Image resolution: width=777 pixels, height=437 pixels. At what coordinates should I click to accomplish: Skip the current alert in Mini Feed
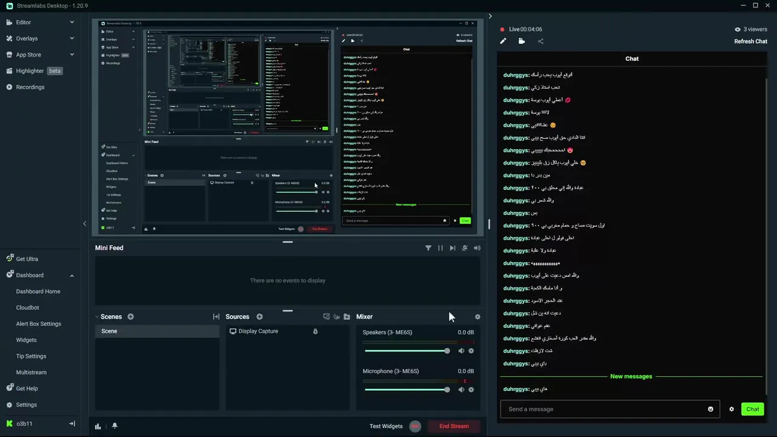click(x=452, y=248)
